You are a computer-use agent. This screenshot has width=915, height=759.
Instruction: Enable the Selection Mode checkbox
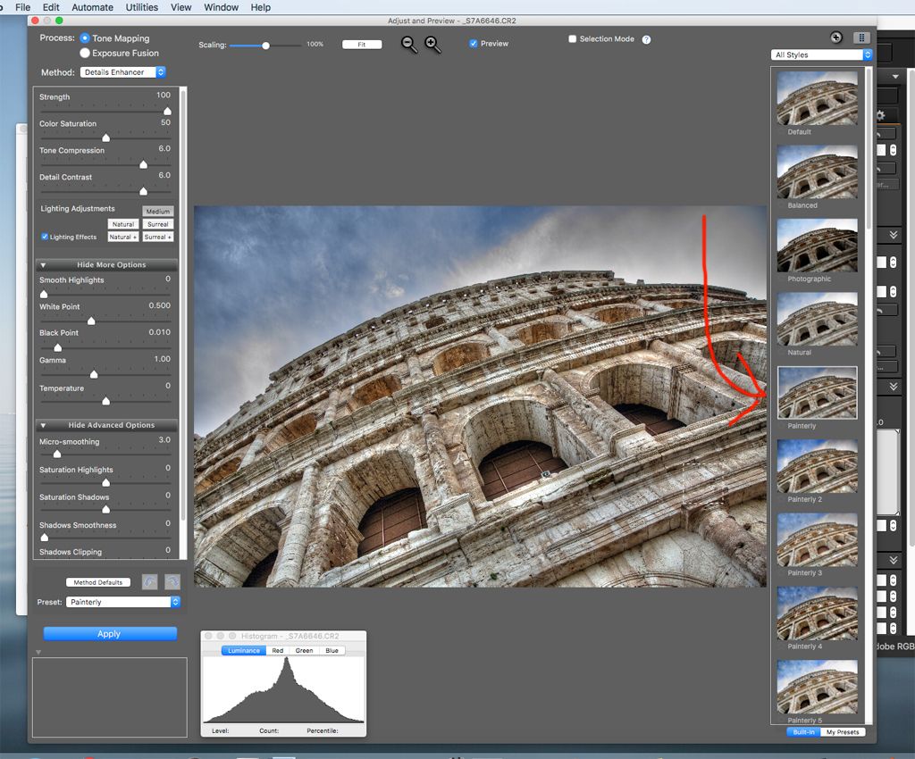tap(573, 39)
